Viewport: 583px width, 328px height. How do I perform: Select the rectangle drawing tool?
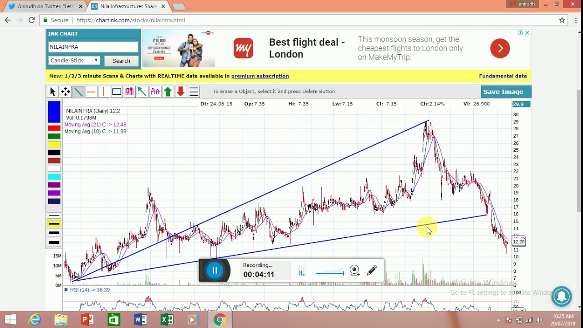(x=117, y=92)
